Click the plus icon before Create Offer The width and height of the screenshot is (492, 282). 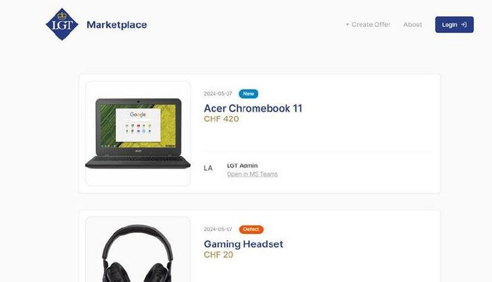347,24
